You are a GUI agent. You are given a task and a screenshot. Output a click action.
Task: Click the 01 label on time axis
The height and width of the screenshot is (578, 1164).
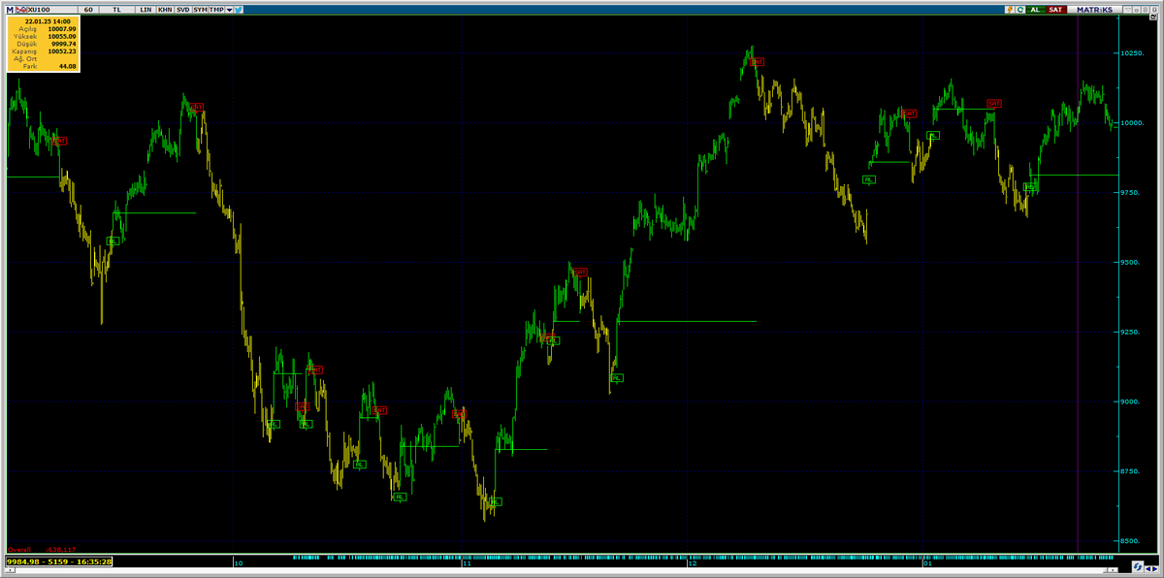pos(927,562)
